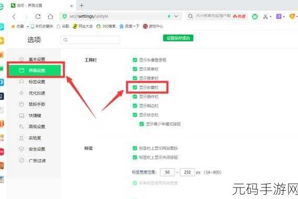Open a new tab with plus button
This screenshot has width=298, height=199.
tap(82, 6)
